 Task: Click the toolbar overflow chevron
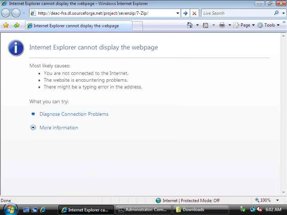tap(284, 22)
